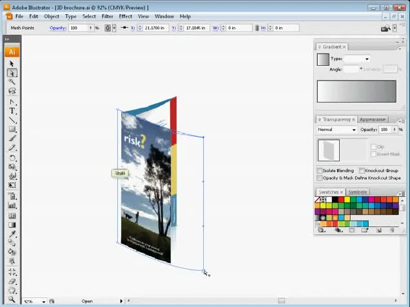Select the Live Paint Bucket tool
The image size is (410, 307).
(x=12, y=252)
